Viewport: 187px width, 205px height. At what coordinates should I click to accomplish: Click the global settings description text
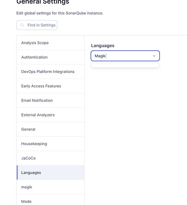(x=60, y=13)
